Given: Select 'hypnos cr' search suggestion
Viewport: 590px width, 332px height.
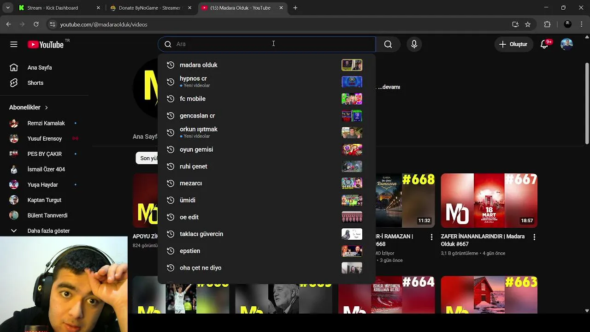Looking at the screenshot, I should pyautogui.click(x=266, y=82).
